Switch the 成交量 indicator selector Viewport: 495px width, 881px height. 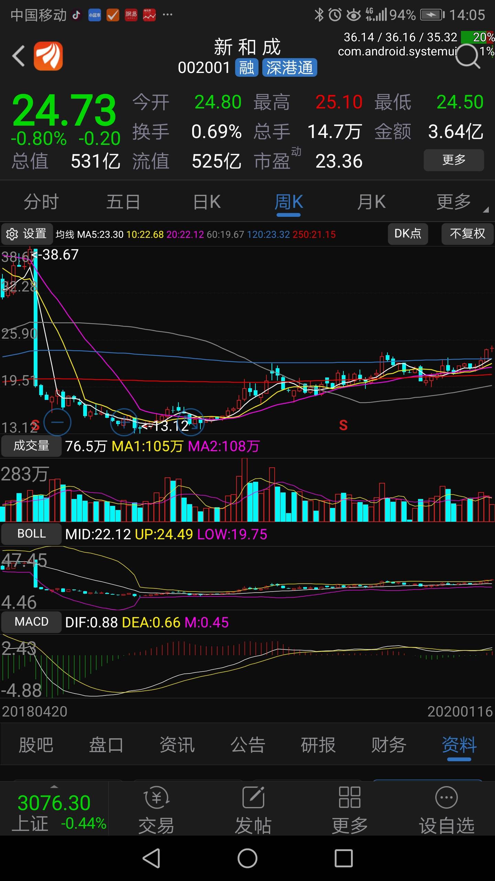31,446
